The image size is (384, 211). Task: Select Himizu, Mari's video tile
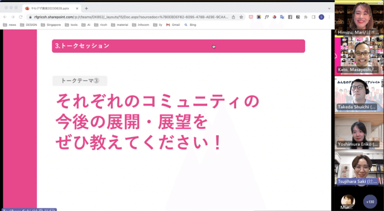tap(359, 19)
